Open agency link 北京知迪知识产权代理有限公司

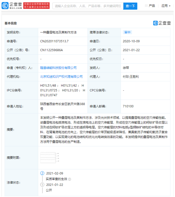click(x=61, y=77)
